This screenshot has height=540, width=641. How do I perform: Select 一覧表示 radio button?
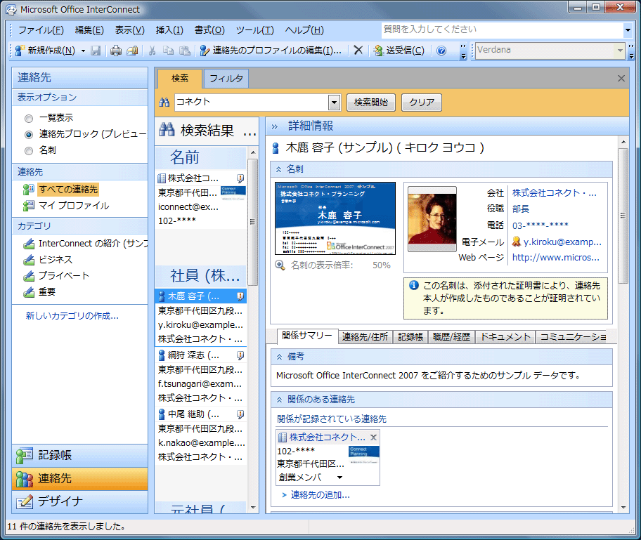pos(29,119)
